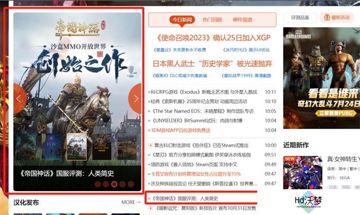360x215 pixels.
Task: Open 《暗黑4》DLC或减少伤害数值 link
Action: coord(179,76)
